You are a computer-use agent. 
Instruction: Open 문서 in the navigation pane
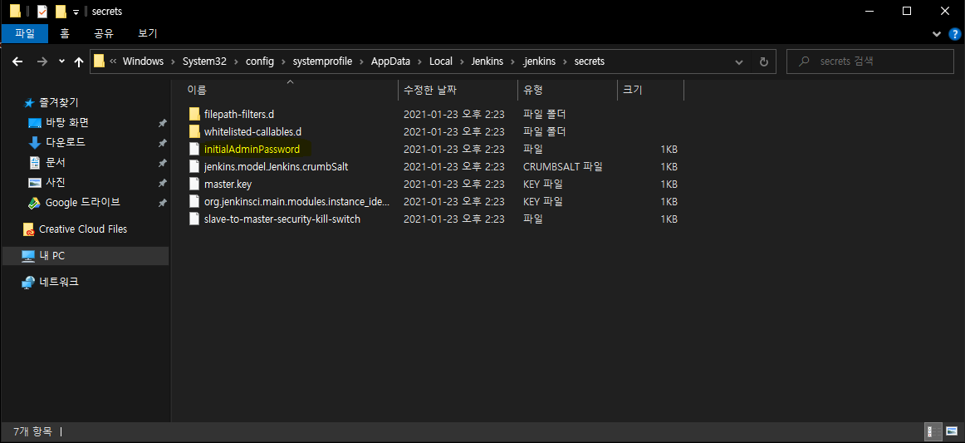tap(56, 163)
